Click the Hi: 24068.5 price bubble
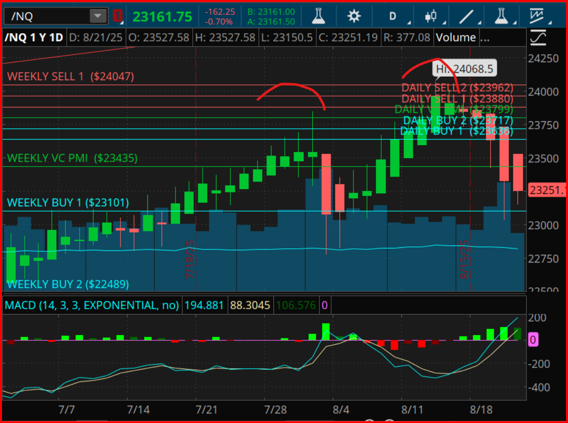568x423 pixels. (x=465, y=68)
